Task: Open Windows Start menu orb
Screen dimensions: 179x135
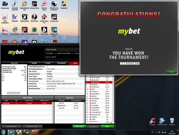Action: [4, 132]
